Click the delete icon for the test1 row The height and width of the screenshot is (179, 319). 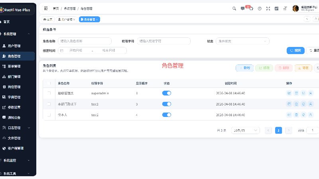(296, 104)
